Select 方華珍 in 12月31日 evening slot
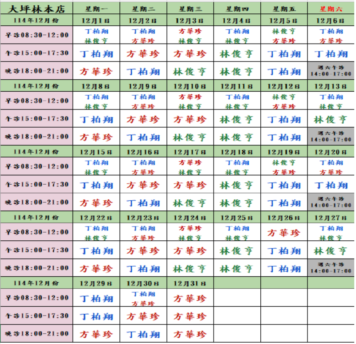This screenshot has width=356, height=344. 190,334
